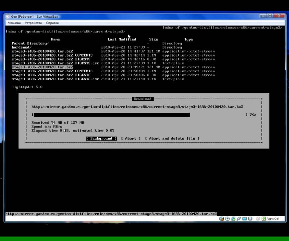Click the VirtualBox window title icon

(x=7, y=17)
